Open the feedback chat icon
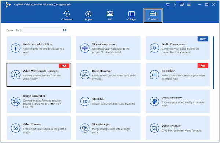Image resolution: width=220 pixels, height=143 pixels. [x=181, y=4]
